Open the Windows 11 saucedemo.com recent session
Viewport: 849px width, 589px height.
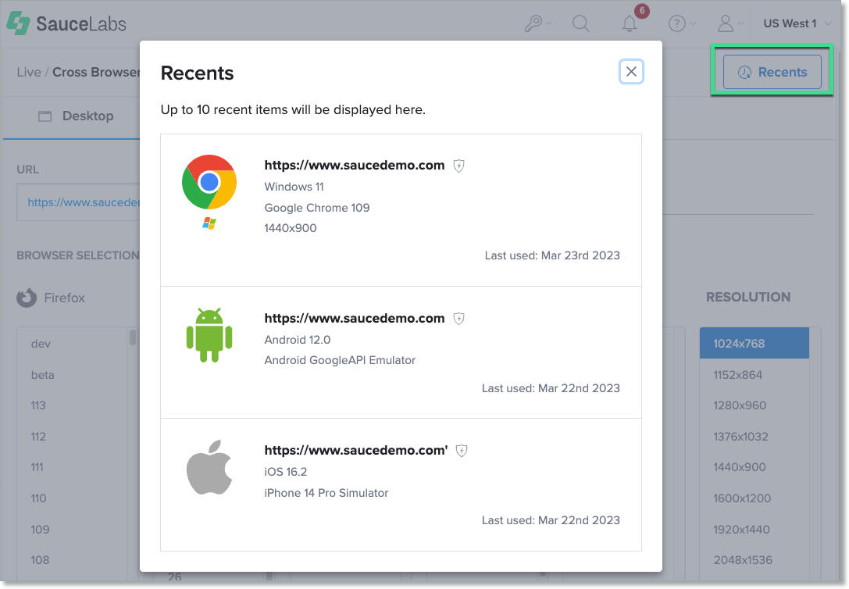[x=354, y=166]
